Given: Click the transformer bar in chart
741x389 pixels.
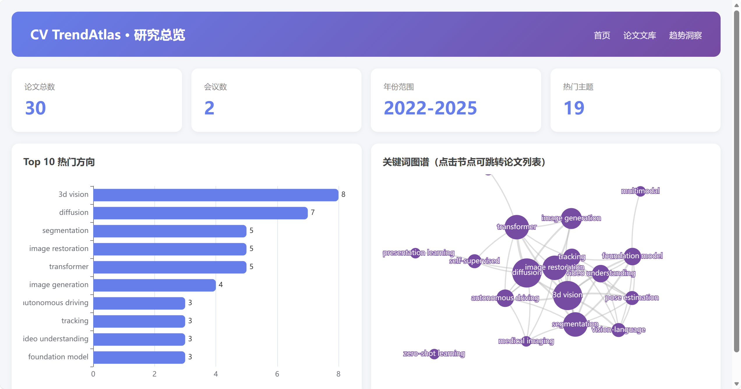Looking at the screenshot, I should click(170, 267).
